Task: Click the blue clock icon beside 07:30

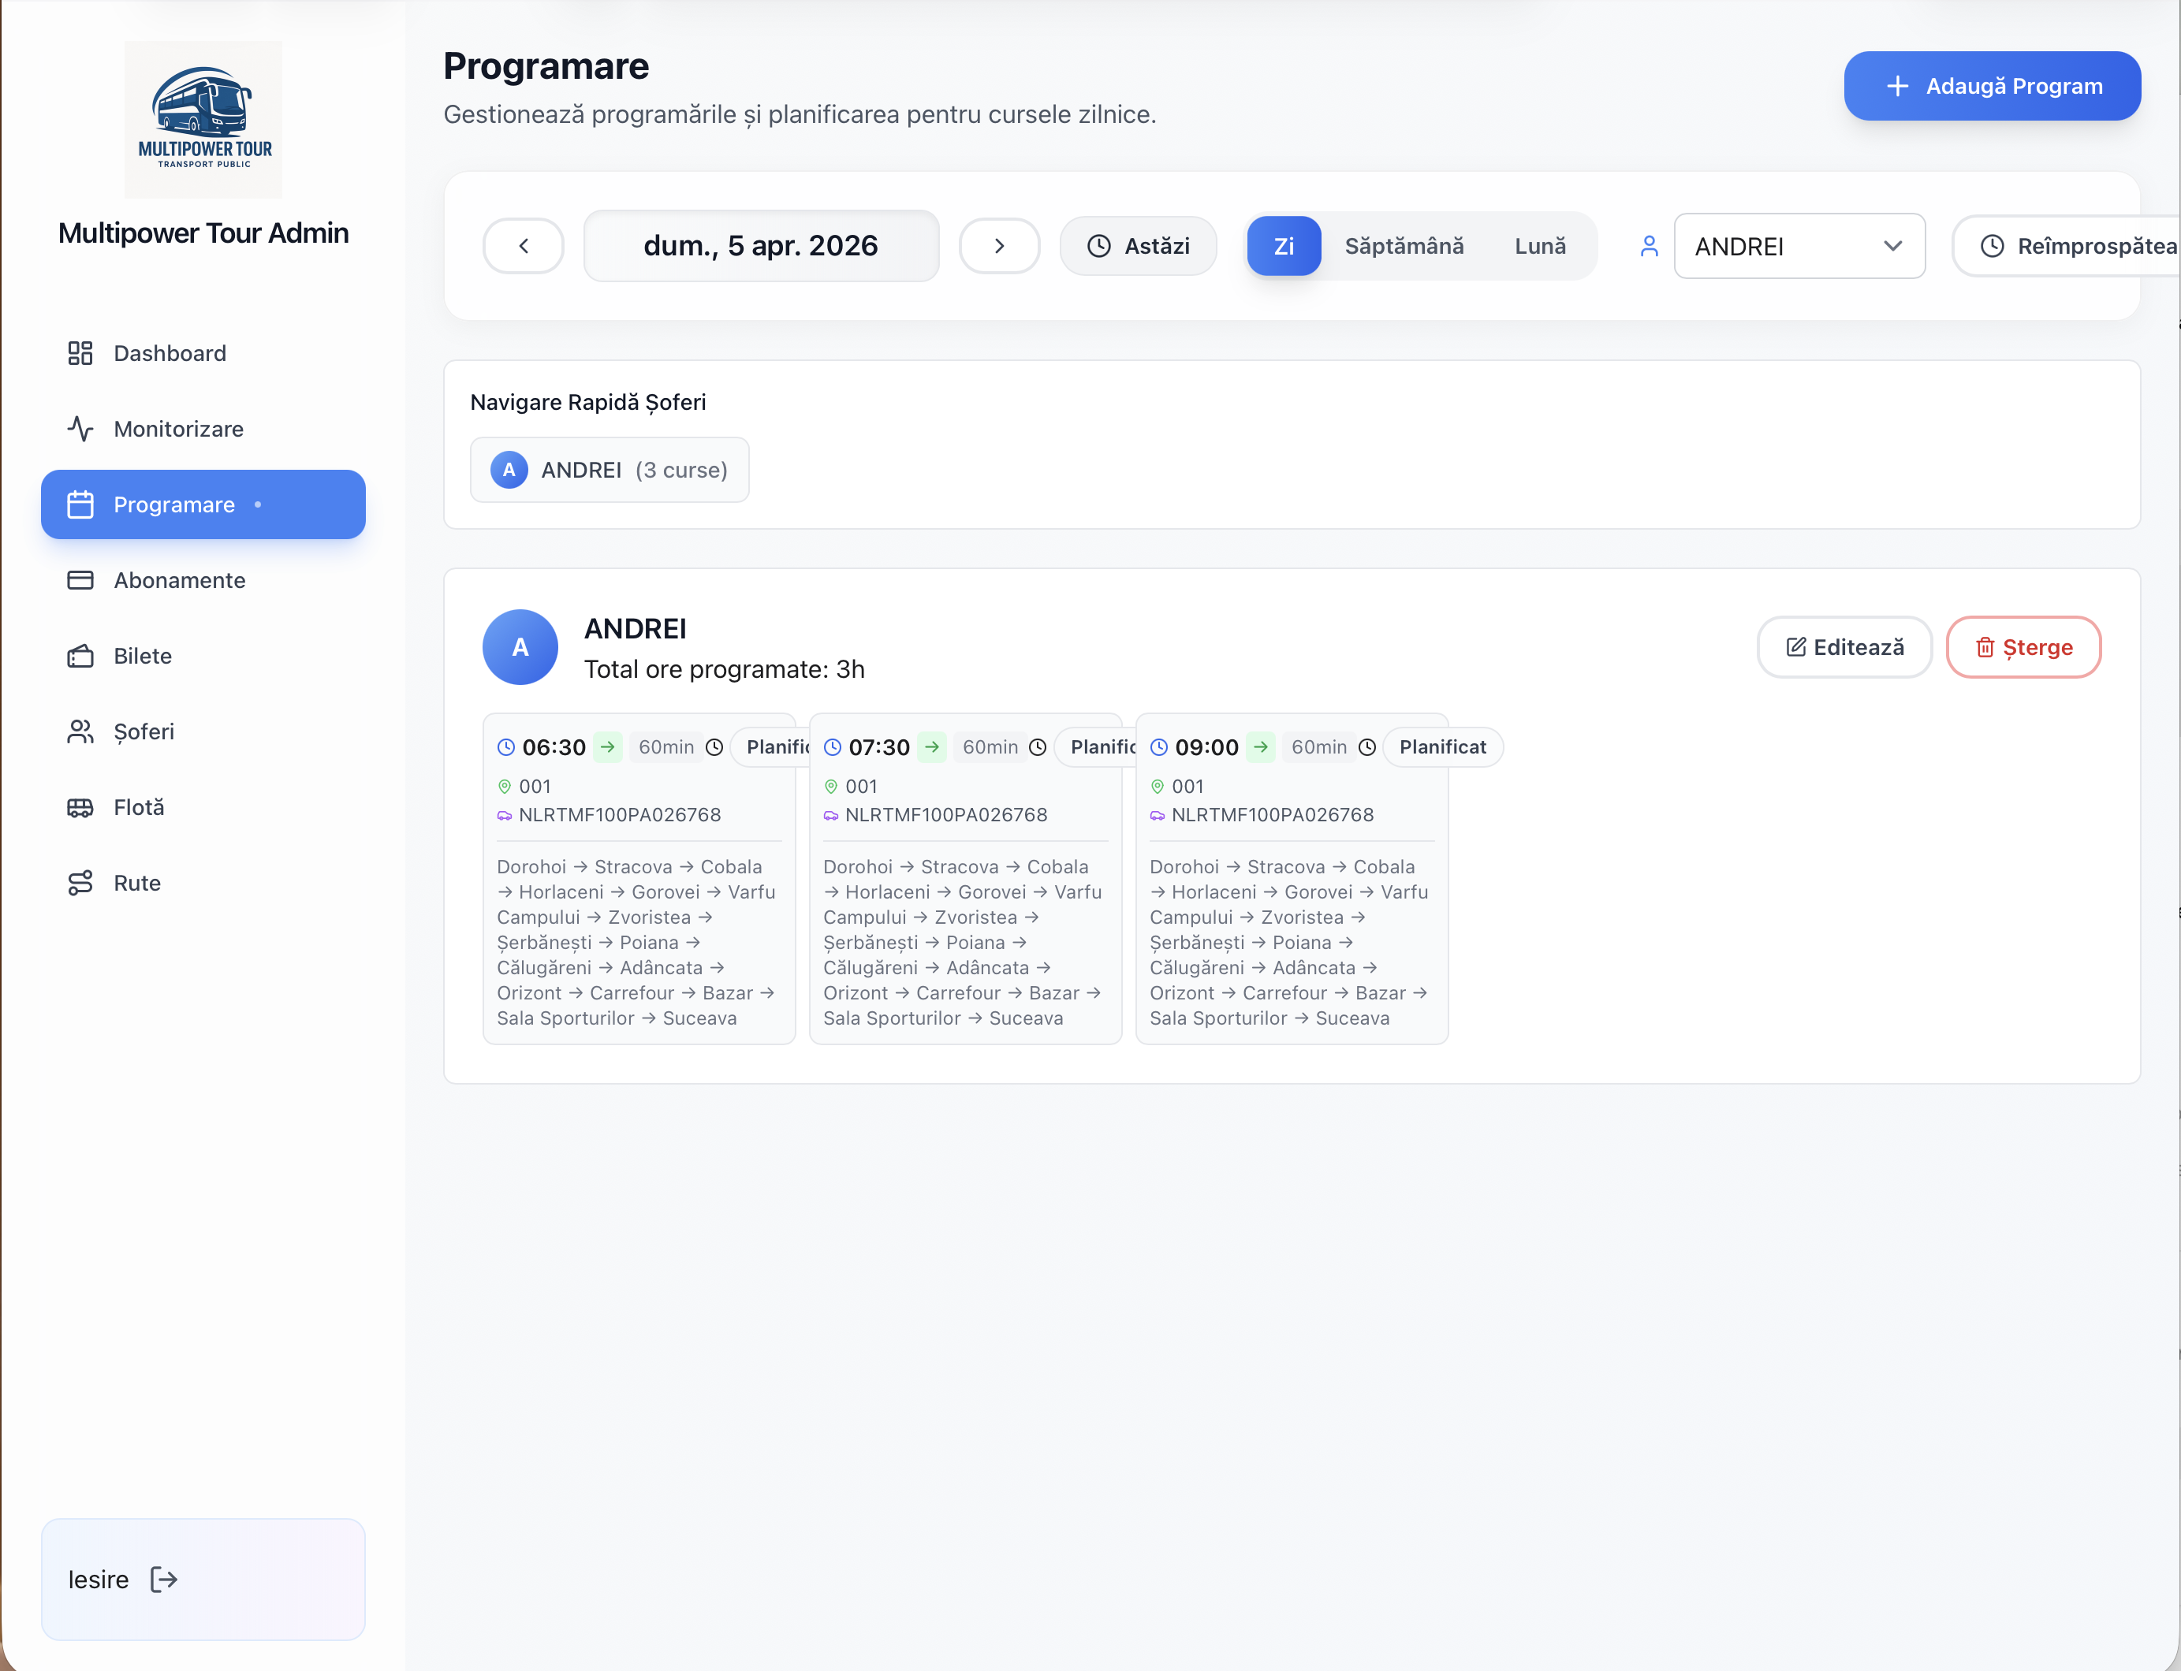Action: 832,747
